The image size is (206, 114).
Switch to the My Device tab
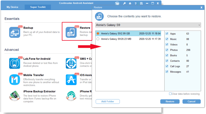[x=12, y=7]
